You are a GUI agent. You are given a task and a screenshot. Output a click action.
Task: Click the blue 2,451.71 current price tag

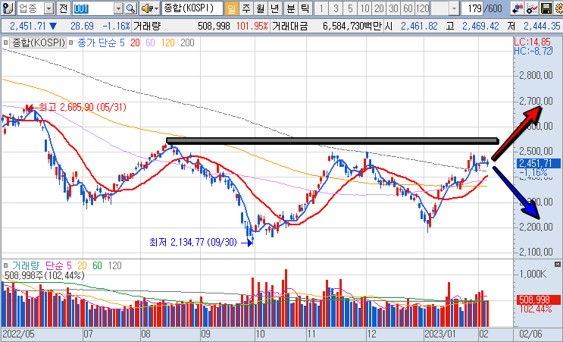[539, 164]
